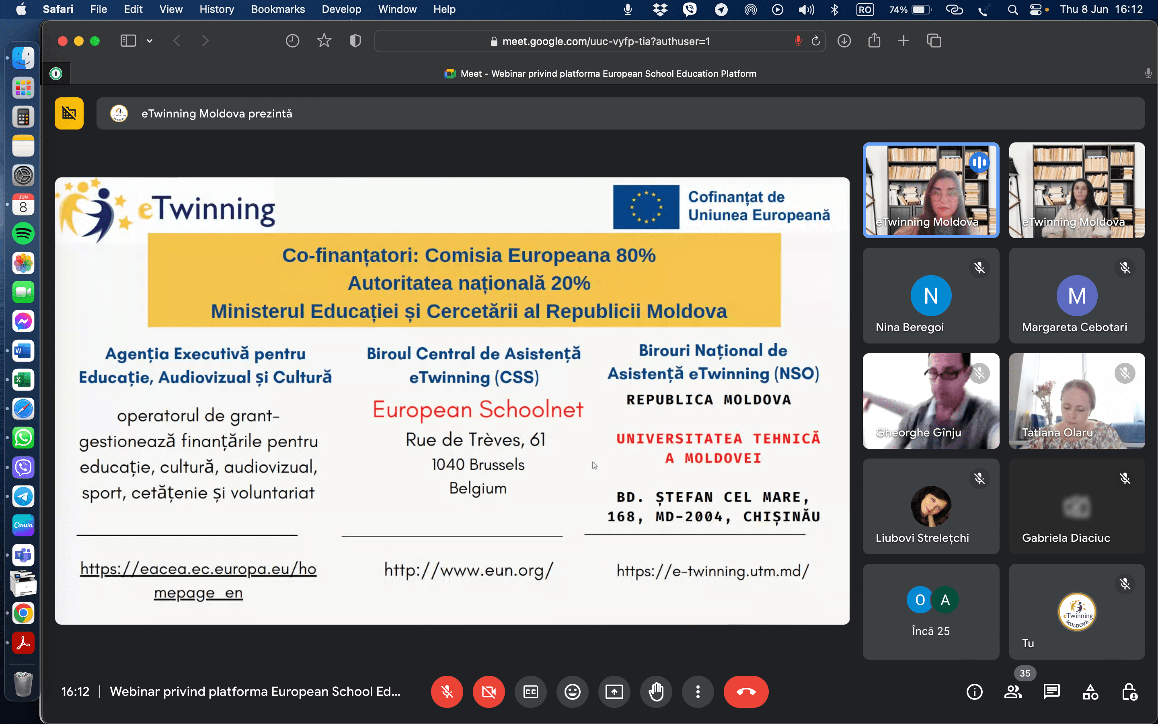This screenshot has height=724, width=1158.
Task: Go forward with Safari forward arrow
Action: (x=205, y=41)
